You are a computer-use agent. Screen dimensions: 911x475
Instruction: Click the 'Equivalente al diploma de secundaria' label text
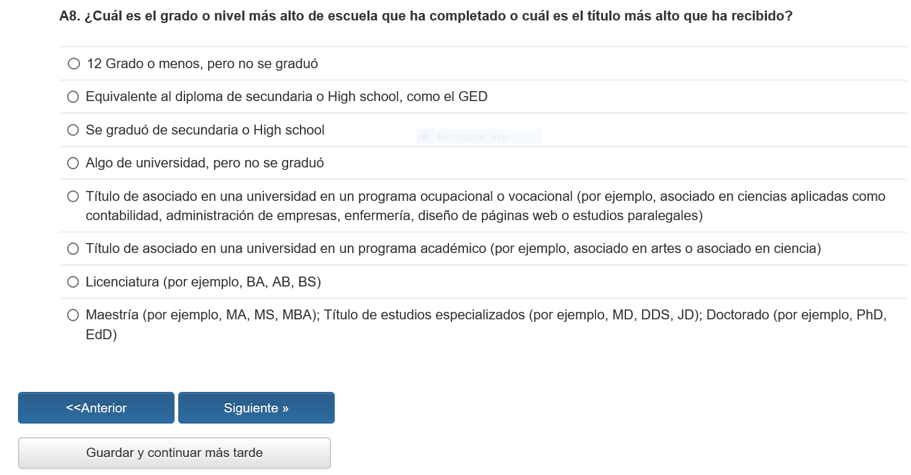[x=286, y=97]
